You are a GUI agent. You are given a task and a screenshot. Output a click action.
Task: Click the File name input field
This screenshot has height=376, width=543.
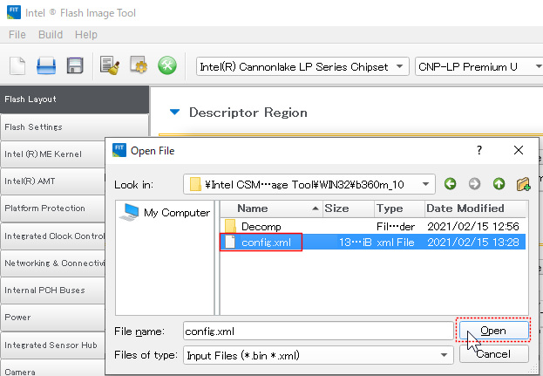[x=317, y=332]
